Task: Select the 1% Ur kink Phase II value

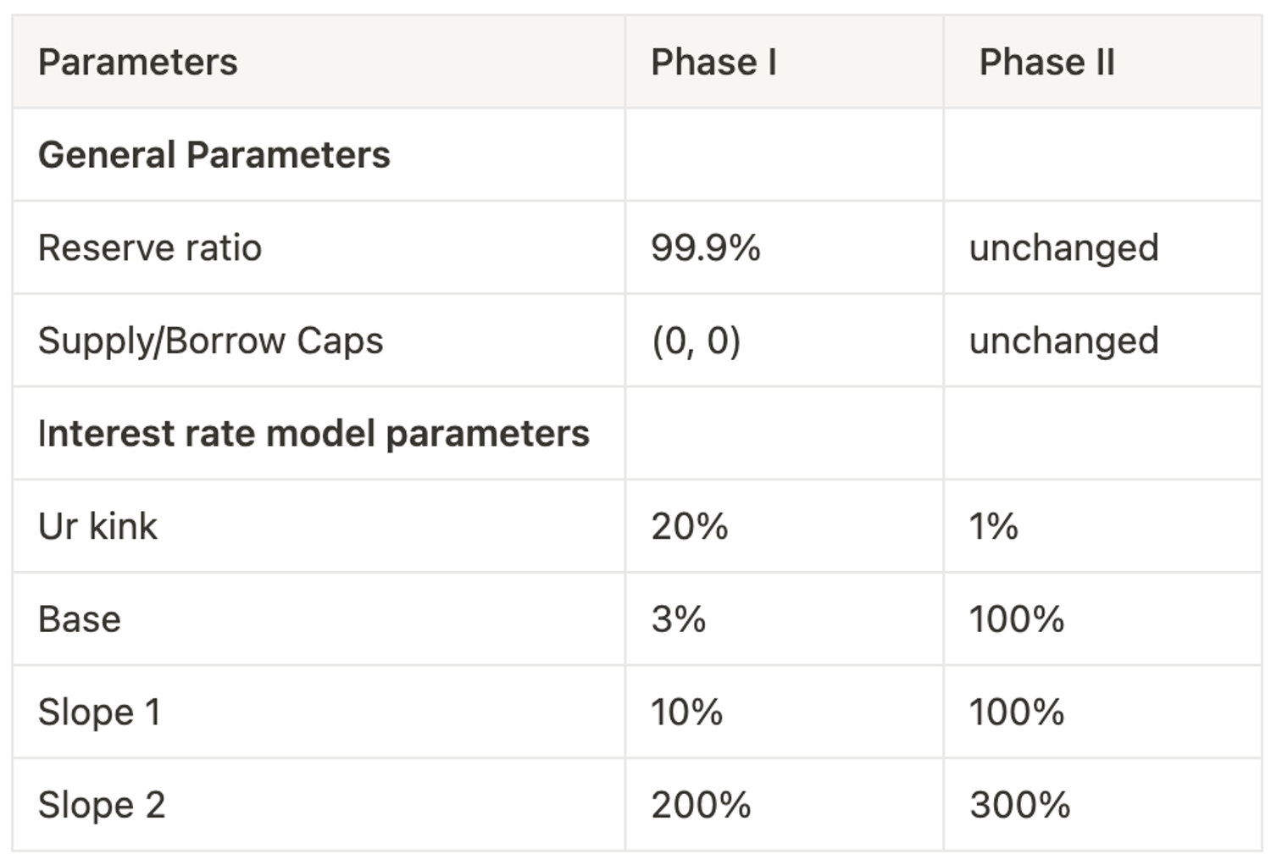Action: (993, 526)
